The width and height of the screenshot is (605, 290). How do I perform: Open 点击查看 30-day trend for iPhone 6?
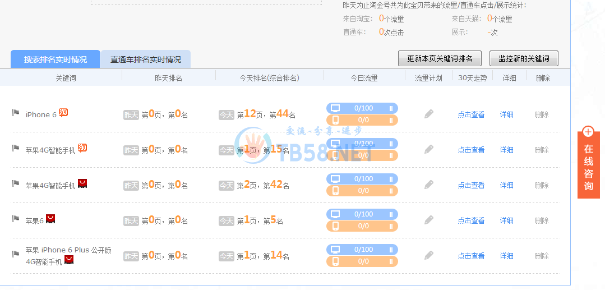point(471,114)
